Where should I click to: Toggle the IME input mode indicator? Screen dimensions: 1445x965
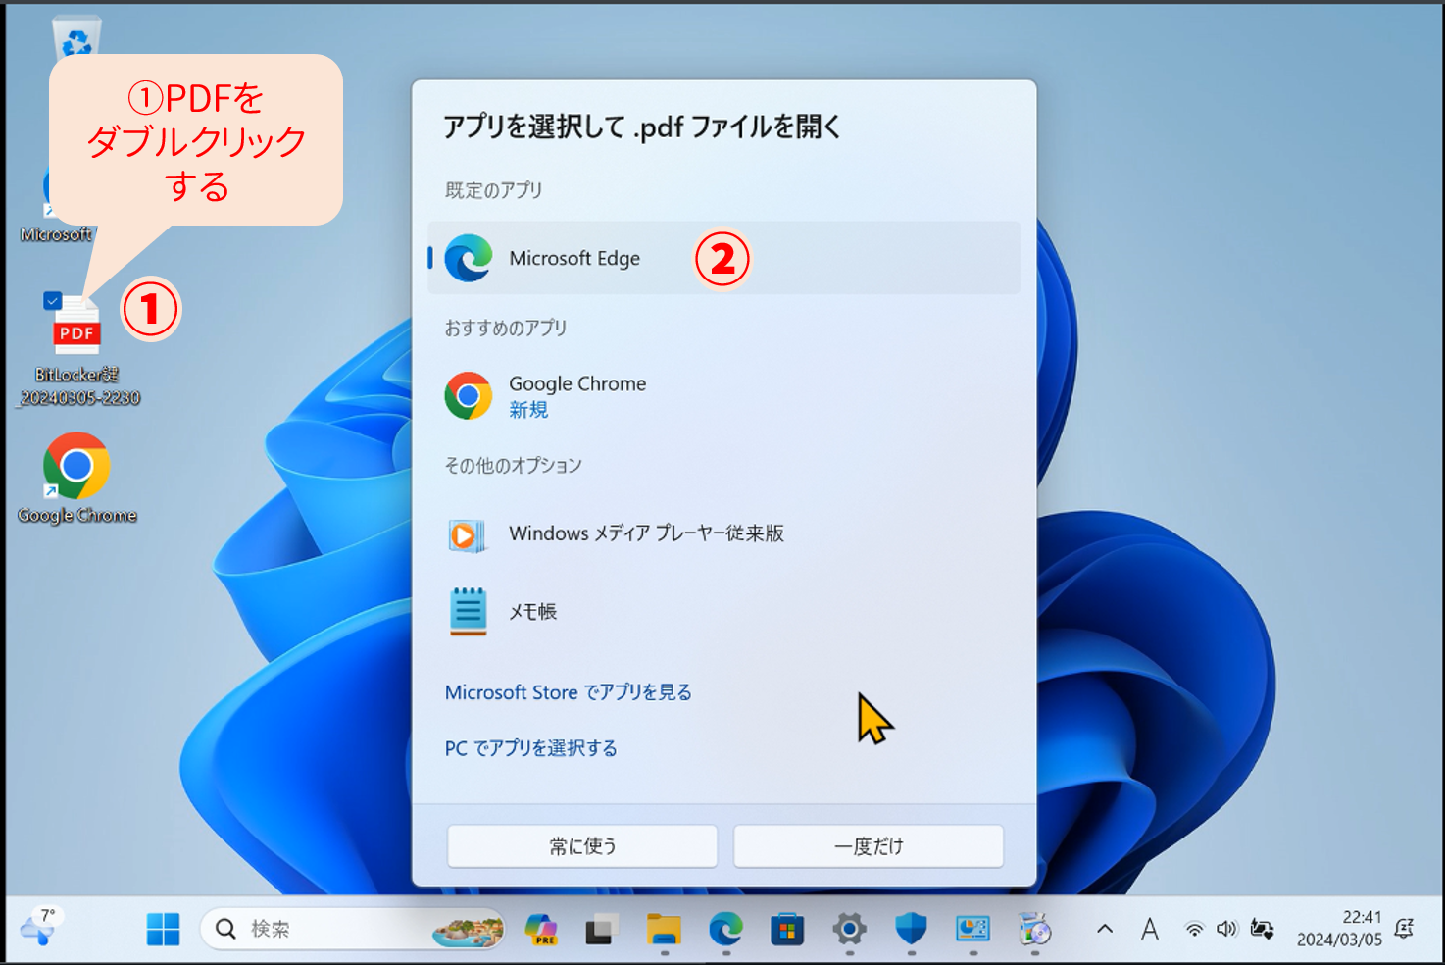(1149, 929)
